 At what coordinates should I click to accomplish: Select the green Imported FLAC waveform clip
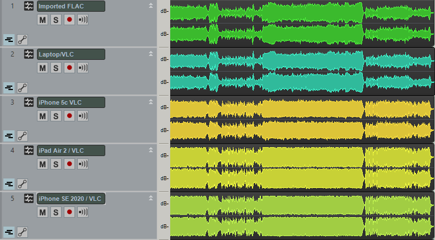click(x=302, y=23)
